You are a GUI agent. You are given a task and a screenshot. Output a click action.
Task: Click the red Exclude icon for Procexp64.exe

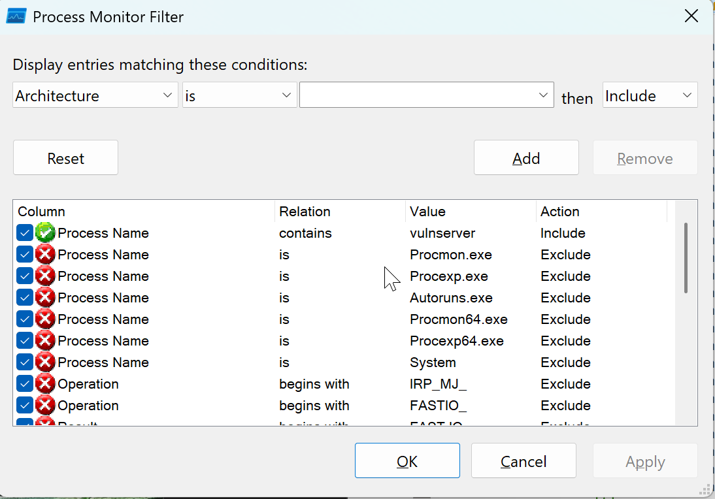pyautogui.click(x=44, y=340)
